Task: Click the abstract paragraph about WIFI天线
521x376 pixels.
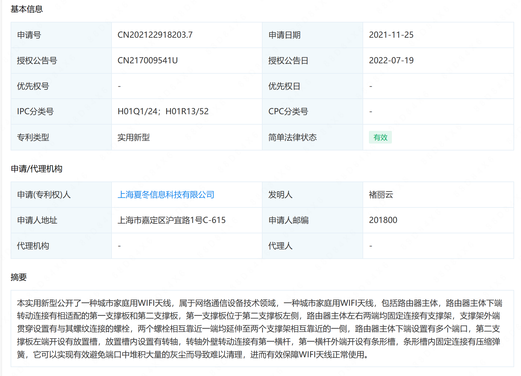Action: 259,329
